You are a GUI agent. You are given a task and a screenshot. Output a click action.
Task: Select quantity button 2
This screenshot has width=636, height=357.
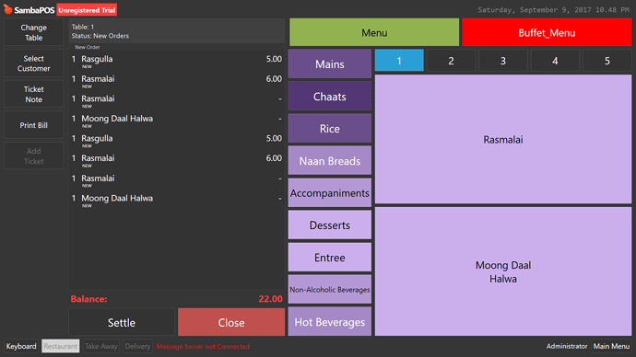point(451,61)
